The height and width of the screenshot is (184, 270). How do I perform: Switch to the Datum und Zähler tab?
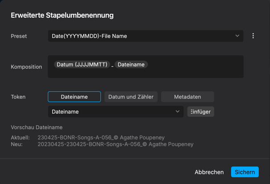point(131,97)
